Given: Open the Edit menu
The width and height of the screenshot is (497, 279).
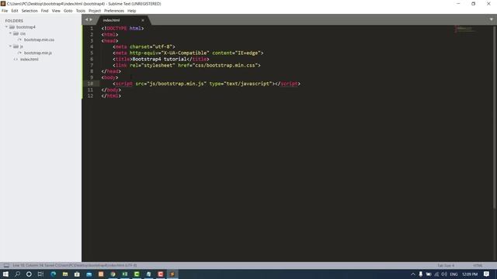Looking at the screenshot, I should (x=15, y=11).
